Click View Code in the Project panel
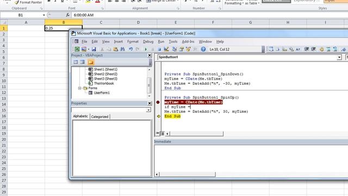The height and width of the screenshot is (196, 348). (76, 62)
